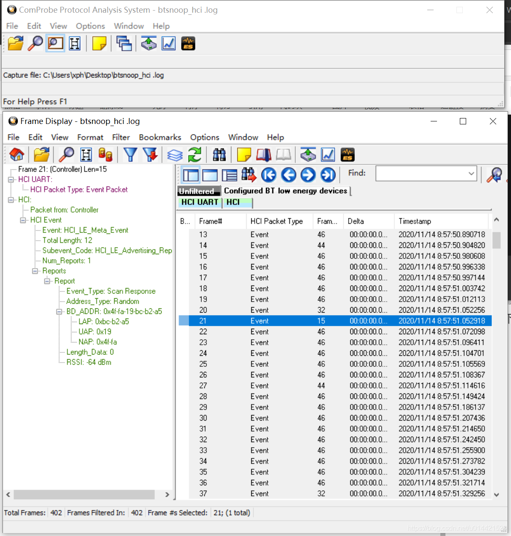This screenshot has height=536, width=511.
Task: Go to next frame with blue right arrow
Action: click(308, 174)
